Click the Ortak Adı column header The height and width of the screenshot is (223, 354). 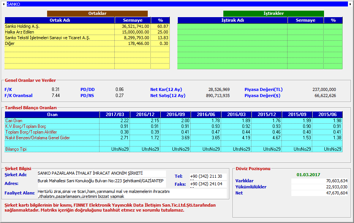point(60,20)
